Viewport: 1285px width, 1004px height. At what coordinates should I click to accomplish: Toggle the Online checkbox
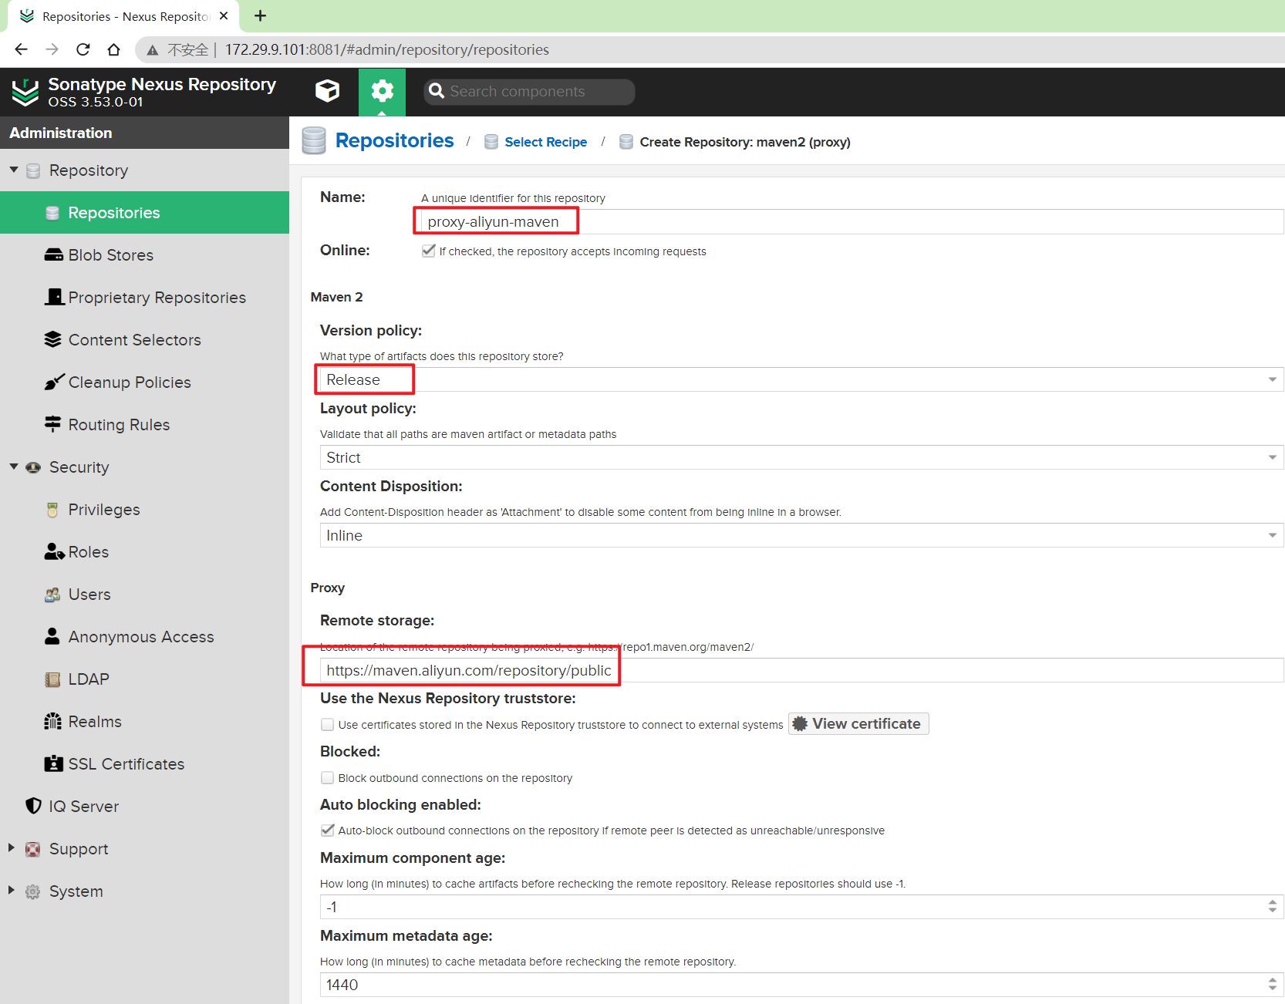point(429,251)
